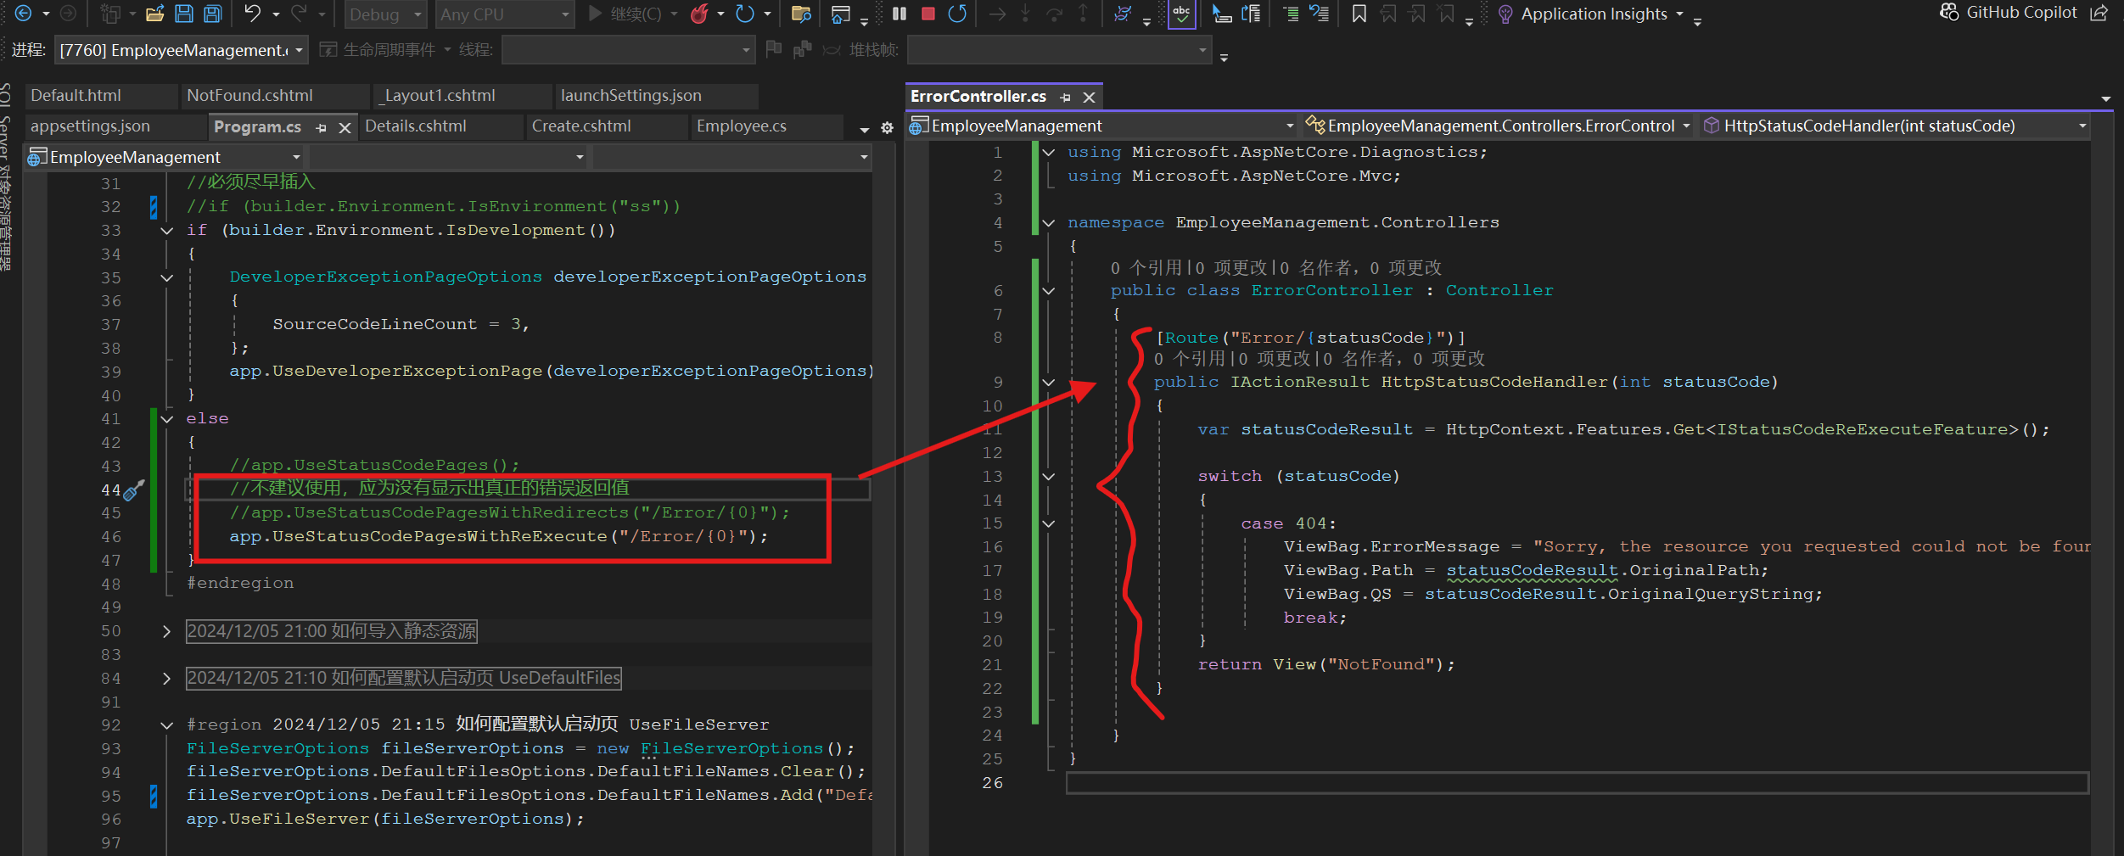The width and height of the screenshot is (2124, 856).
Task: Click the browser refresh icon beside Hot Reload
Action: click(x=744, y=14)
